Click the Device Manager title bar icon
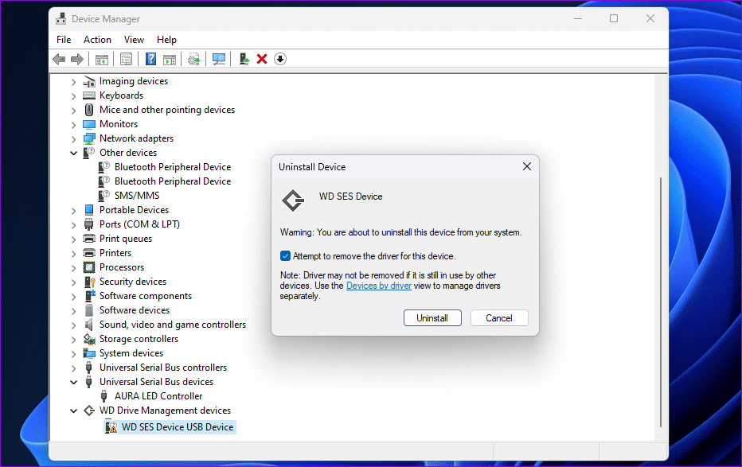The height and width of the screenshot is (467, 742). coord(61,19)
